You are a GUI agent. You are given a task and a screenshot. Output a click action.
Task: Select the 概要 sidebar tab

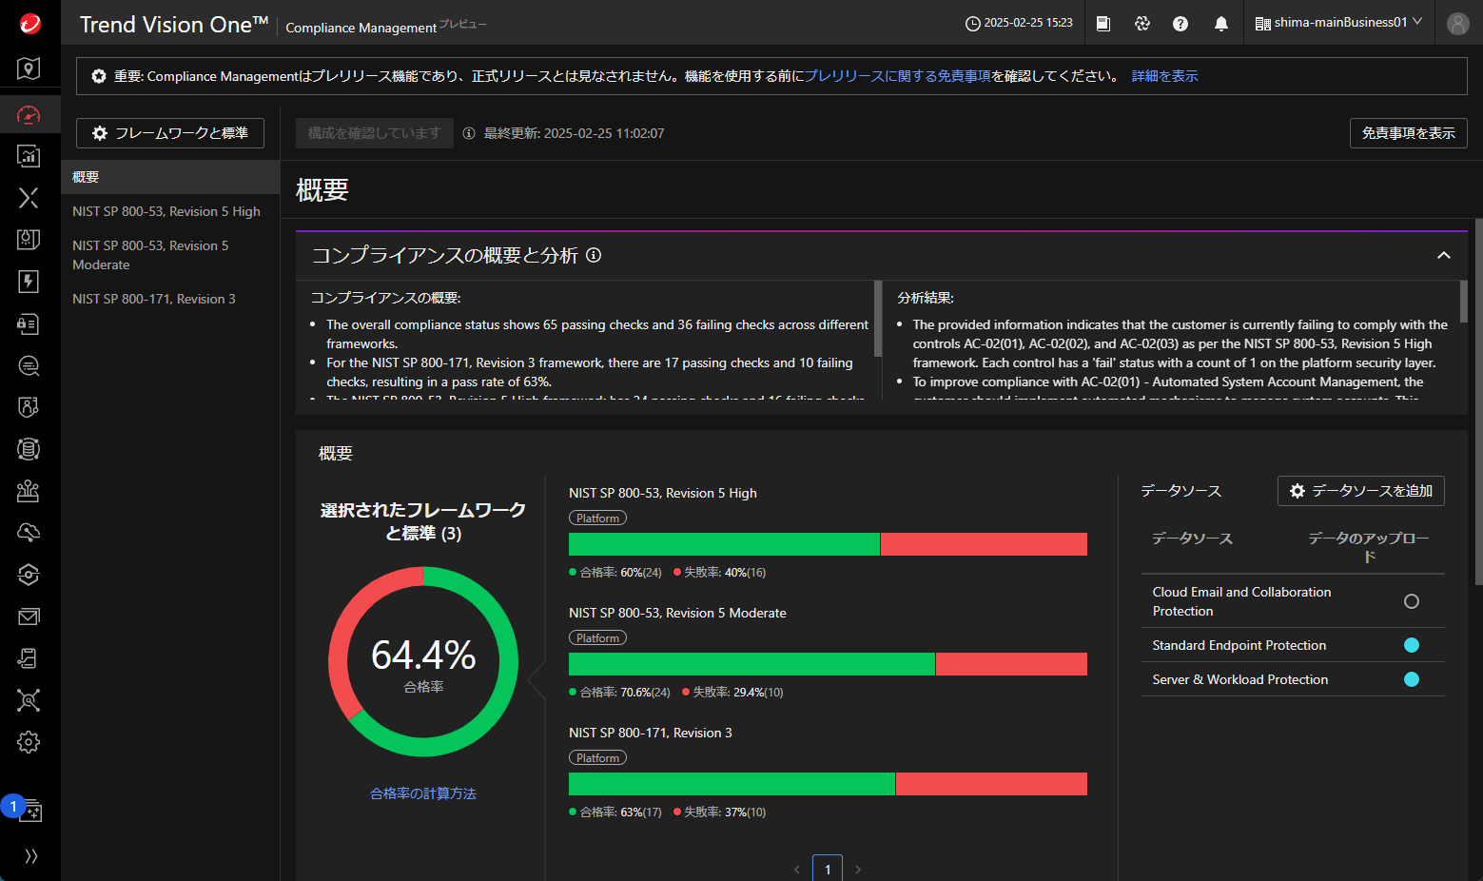[170, 177]
